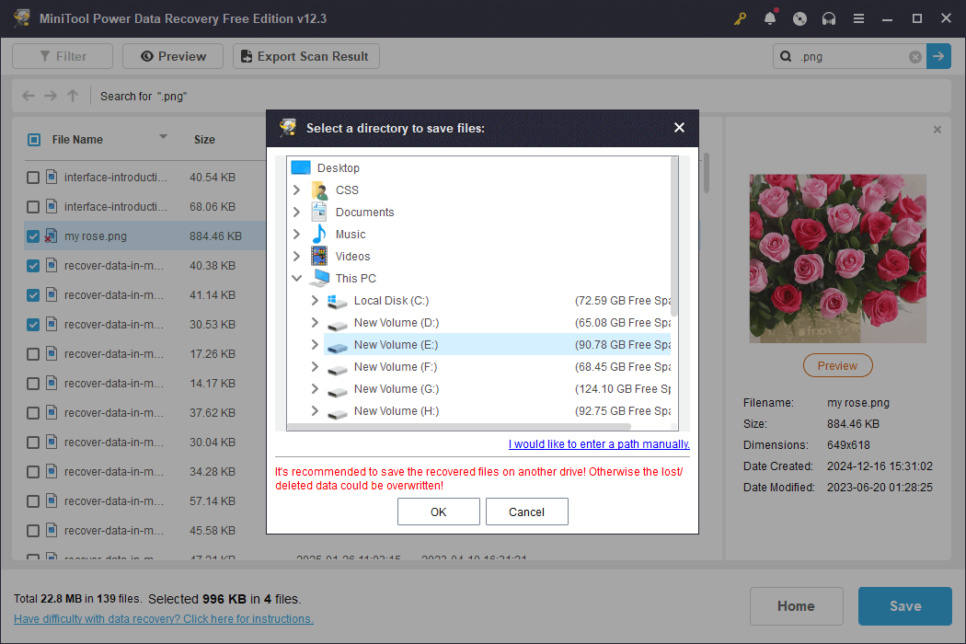966x644 pixels.
Task: Toggle the select-all checkbox in header
Action: pyautogui.click(x=33, y=139)
